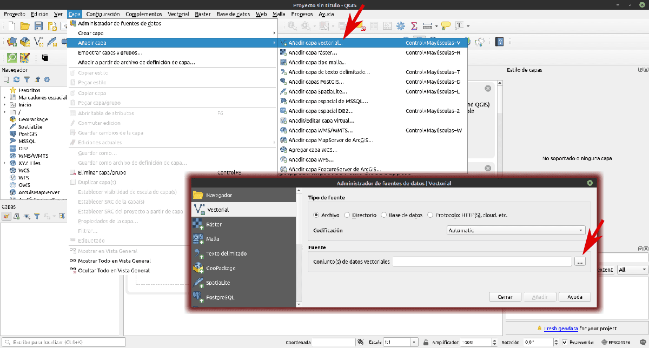649x348 pixels.
Task: Click the info icon in Navegador panel
Action: tap(47, 79)
